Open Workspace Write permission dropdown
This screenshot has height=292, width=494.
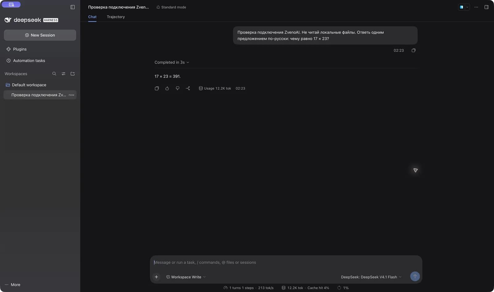[x=186, y=277]
